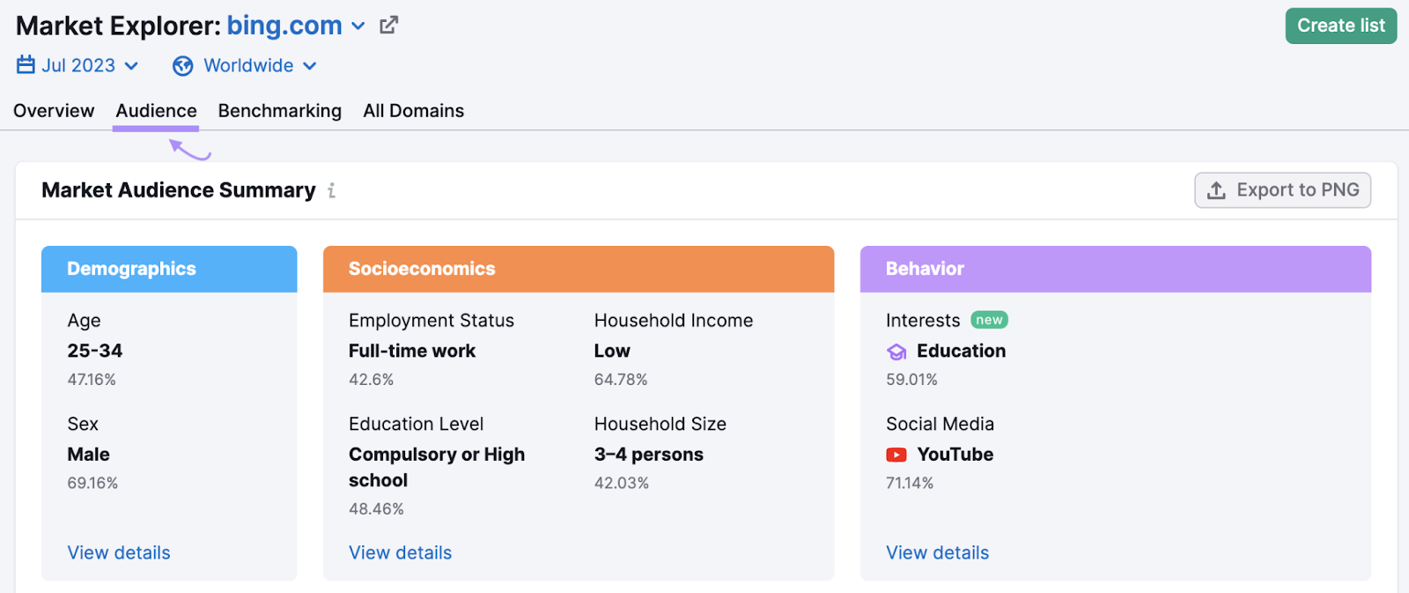Expand the bing.com domain dropdown chevron
This screenshot has width=1409, height=593.
pos(358,26)
